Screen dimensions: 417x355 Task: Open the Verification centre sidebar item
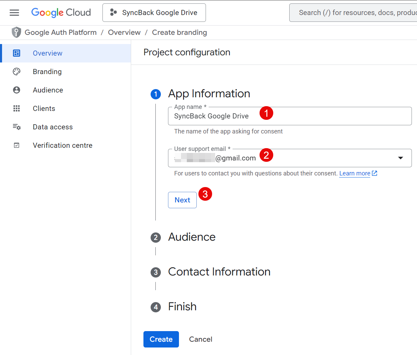click(66, 145)
